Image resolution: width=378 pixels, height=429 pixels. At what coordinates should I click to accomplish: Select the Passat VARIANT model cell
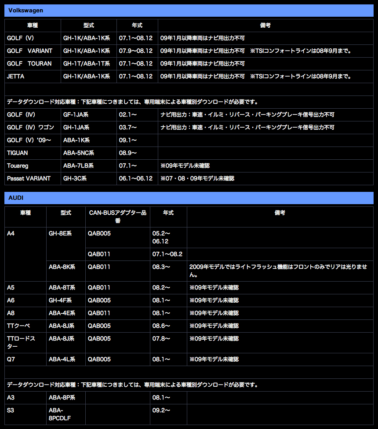point(33,179)
